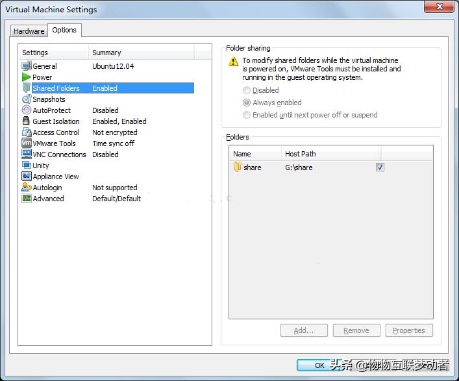
Task: Click the AutoProtect icon
Action: click(x=27, y=110)
